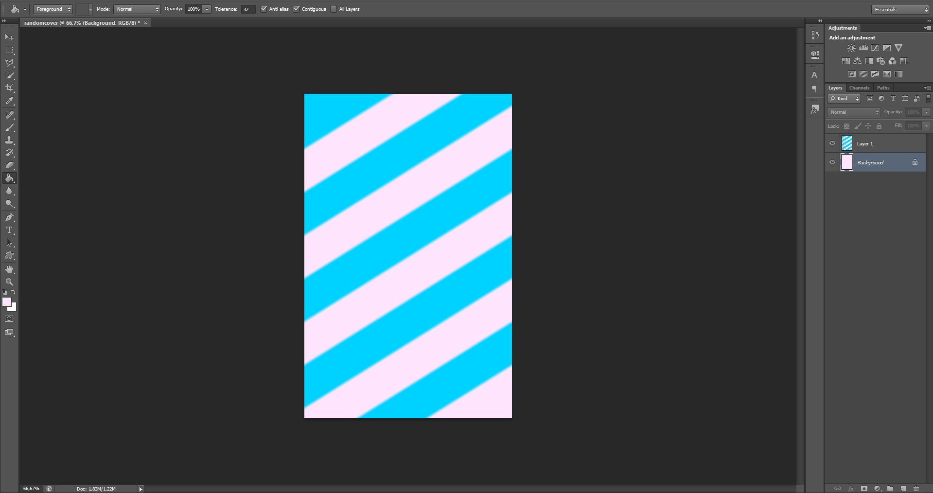Select the Layer 1 thumbnail
The height and width of the screenshot is (493, 933).
pos(847,143)
